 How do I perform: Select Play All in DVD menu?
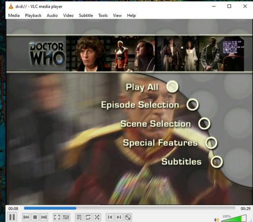(142, 87)
